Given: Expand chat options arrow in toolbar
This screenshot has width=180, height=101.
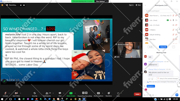Looking at the screenshot, I should (x=64, y=93).
